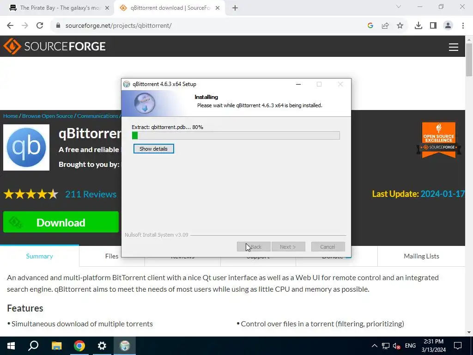Click the Last Update date 2024-01-17
Image resolution: width=473 pixels, height=355 pixels.
pyautogui.click(x=443, y=194)
